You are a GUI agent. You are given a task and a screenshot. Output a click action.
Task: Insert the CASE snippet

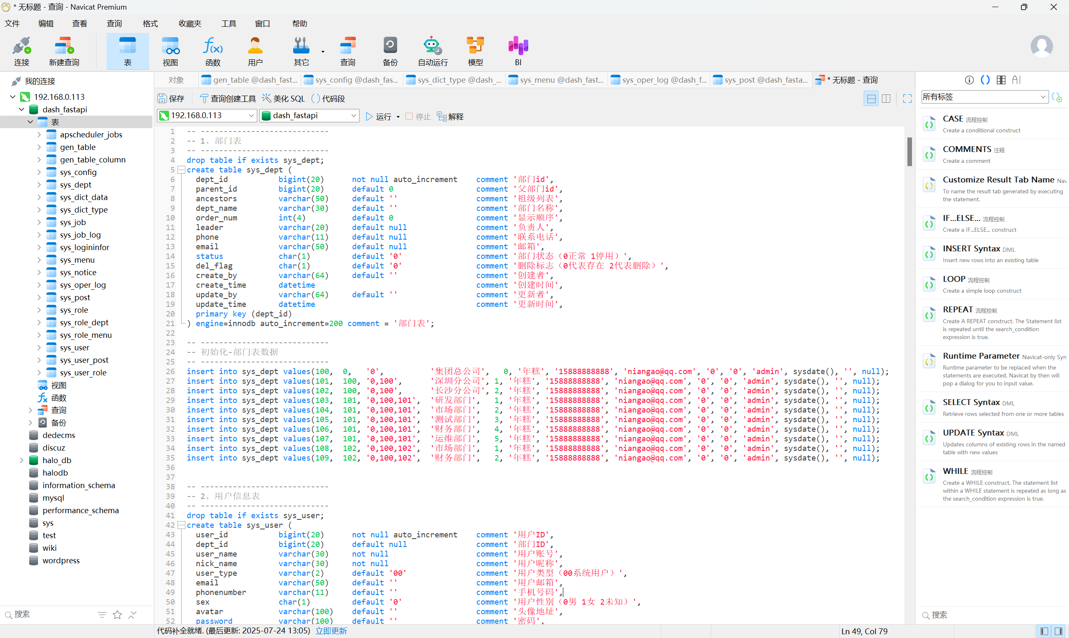(993, 124)
